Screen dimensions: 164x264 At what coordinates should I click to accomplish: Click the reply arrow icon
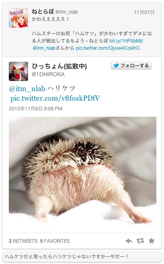pos(129,241)
